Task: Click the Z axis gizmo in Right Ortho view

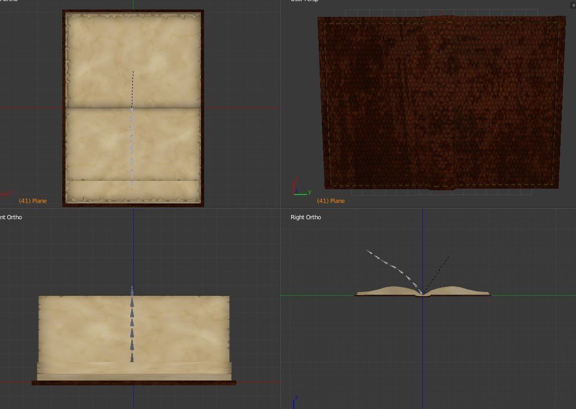Action: pos(294,402)
